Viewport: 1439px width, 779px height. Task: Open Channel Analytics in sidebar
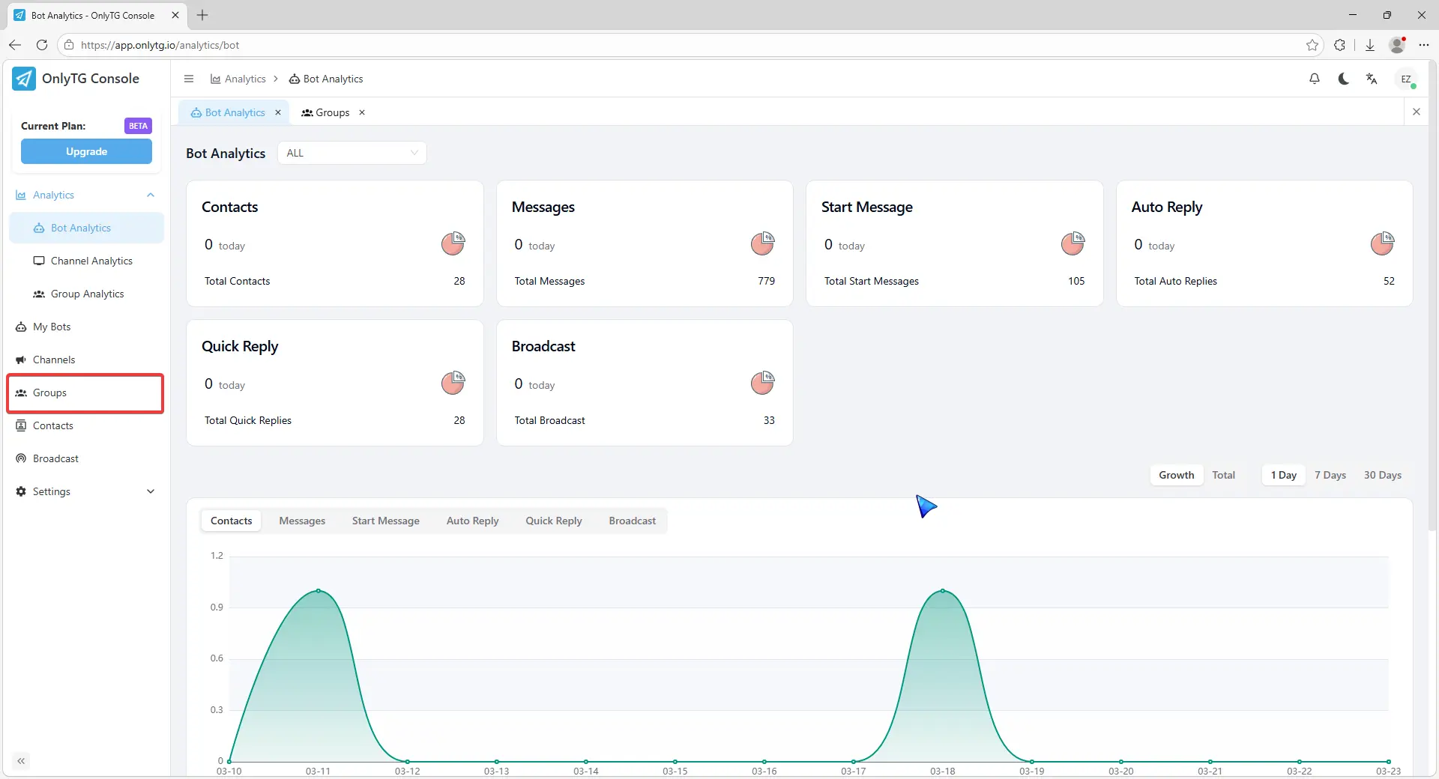pyautogui.click(x=91, y=261)
